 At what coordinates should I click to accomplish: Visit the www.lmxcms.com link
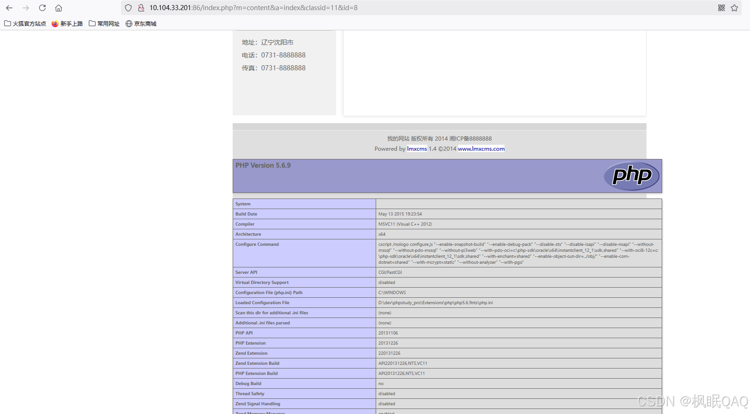click(481, 148)
